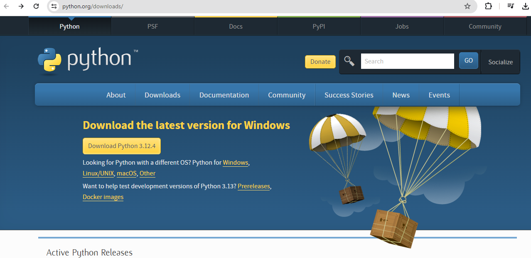
Task: Click Download Python 3.12.4 button
Action: 122,146
